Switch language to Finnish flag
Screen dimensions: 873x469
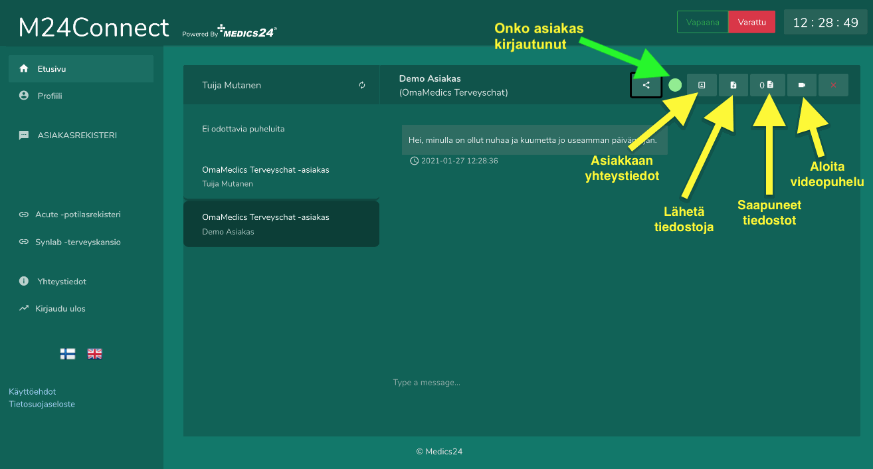pos(68,354)
